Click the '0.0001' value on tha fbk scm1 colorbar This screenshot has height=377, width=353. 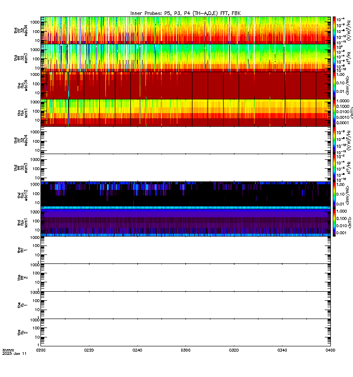343,123
